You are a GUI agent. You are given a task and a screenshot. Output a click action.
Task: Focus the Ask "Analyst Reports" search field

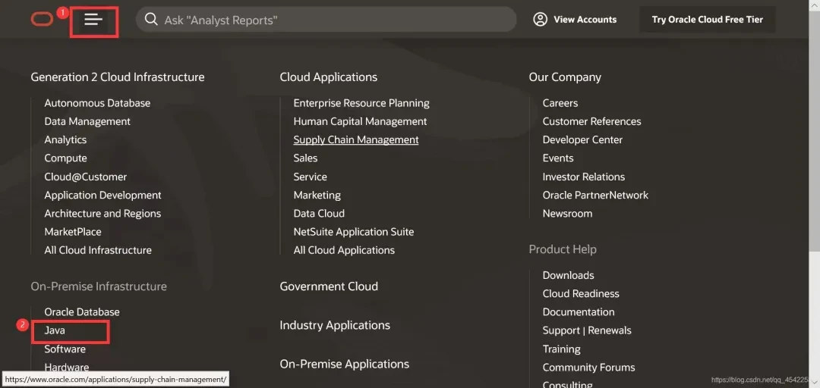(x=326, y=19)
